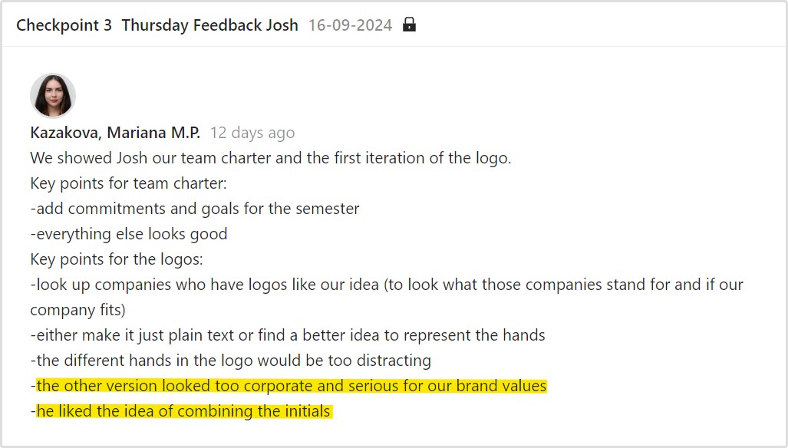This screenshot has width=788, height=448.
Task: Click the sentence starting 'We showed Josh'
Action: [270, 158]
